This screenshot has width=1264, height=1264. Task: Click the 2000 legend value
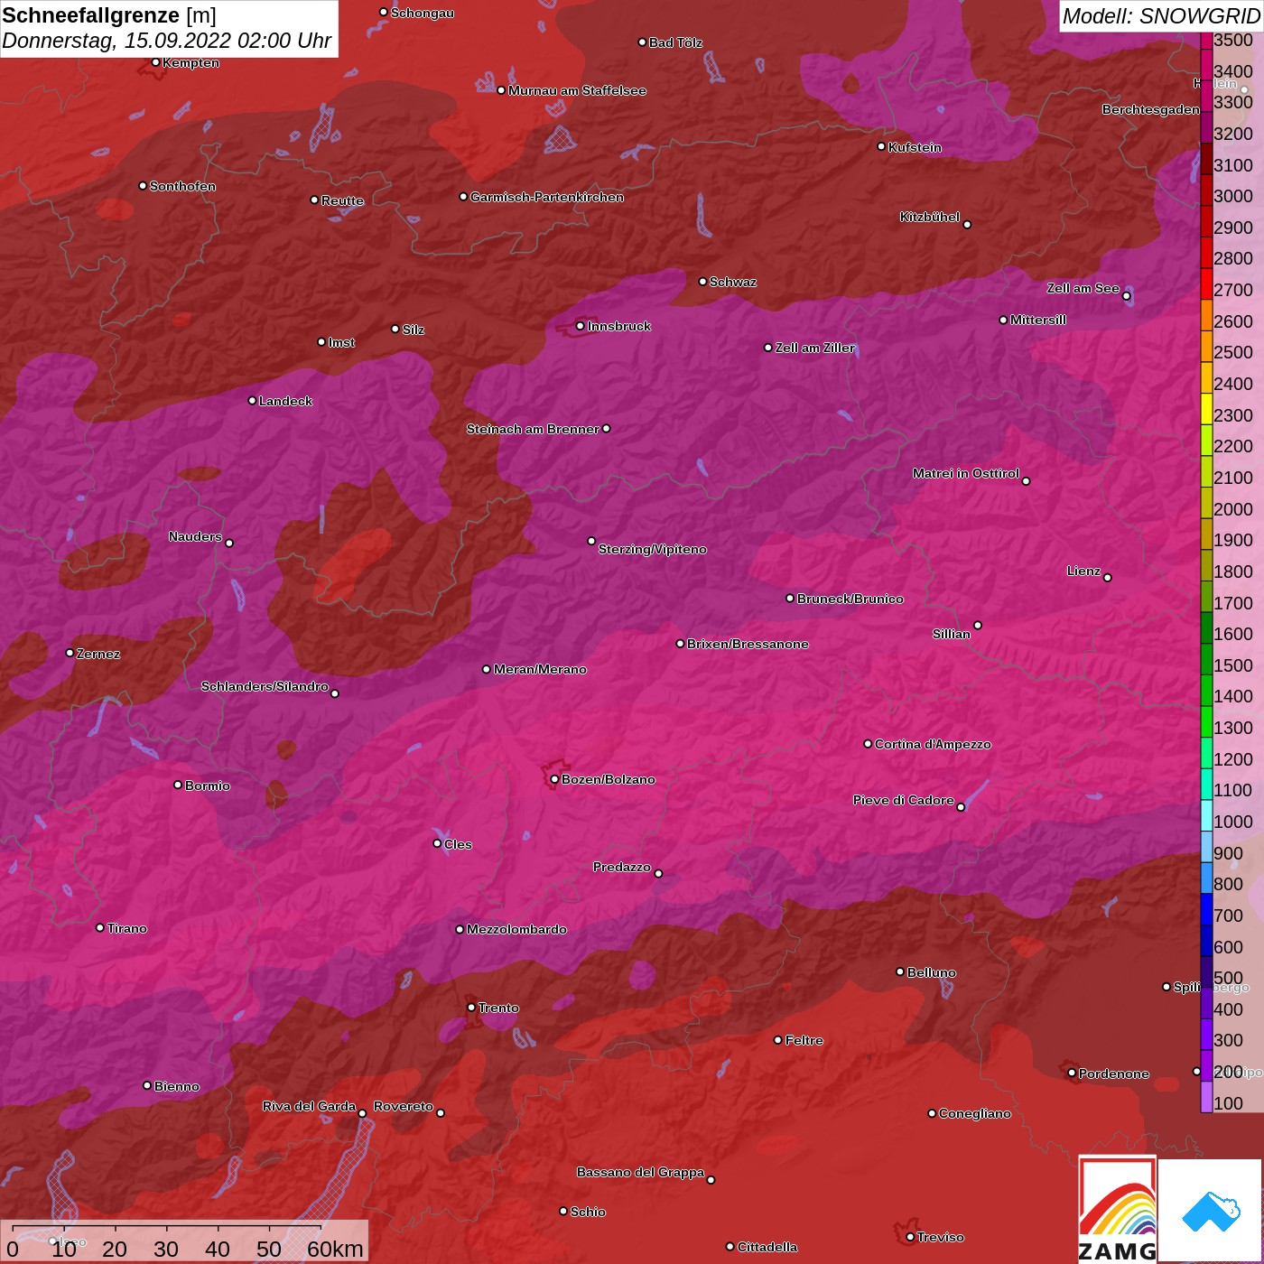[1233, 509]
